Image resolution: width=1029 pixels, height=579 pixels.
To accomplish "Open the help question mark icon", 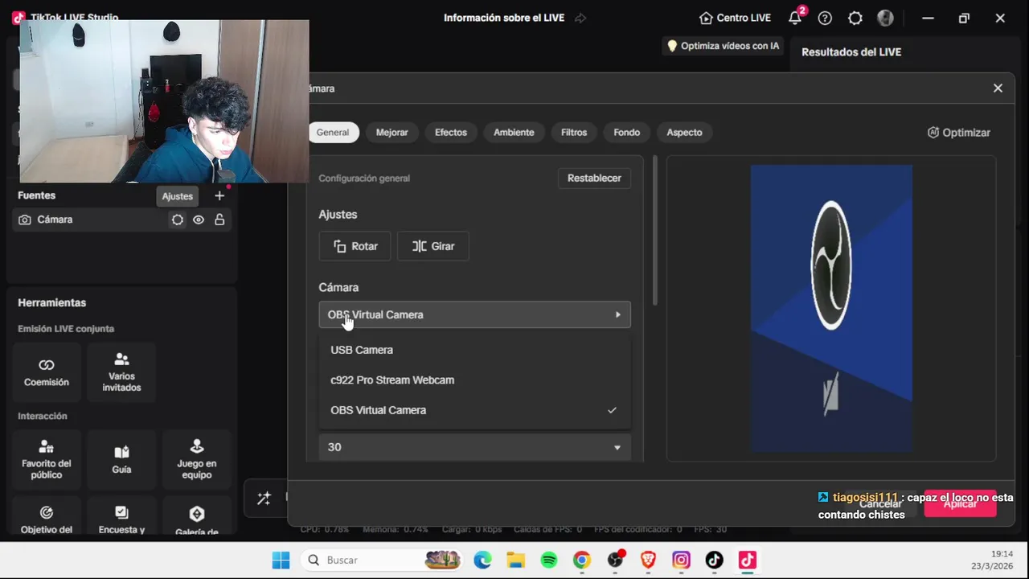I will click(825, 18).
